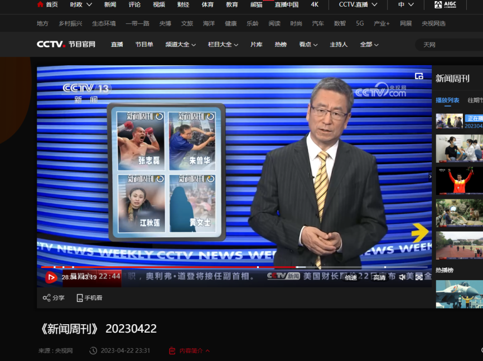This screenshot has height=361, width=483.
Task: Open the 倍速 playback speed menu
Action: (351, 277)
